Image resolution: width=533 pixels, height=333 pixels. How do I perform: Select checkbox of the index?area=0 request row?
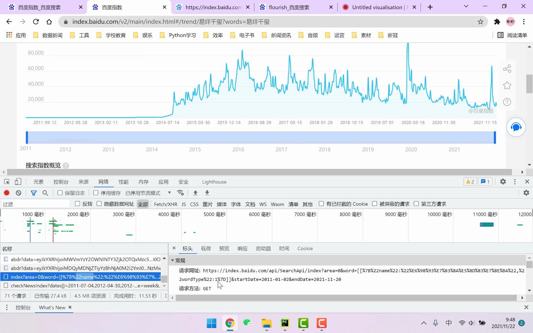click(x=6, y=277)
